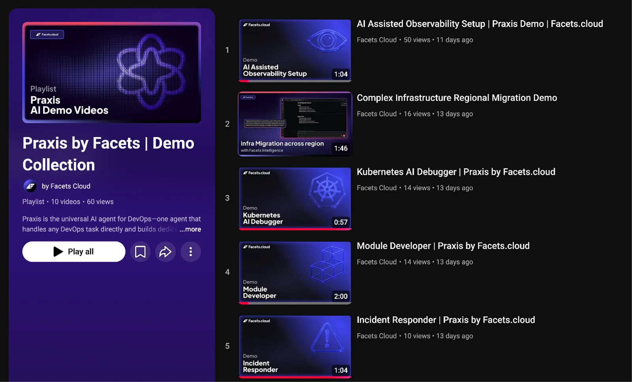The height and width of the screenshot is (382, 632).
Task: Open the Module Developer video thumbnail
Action: 295,272
